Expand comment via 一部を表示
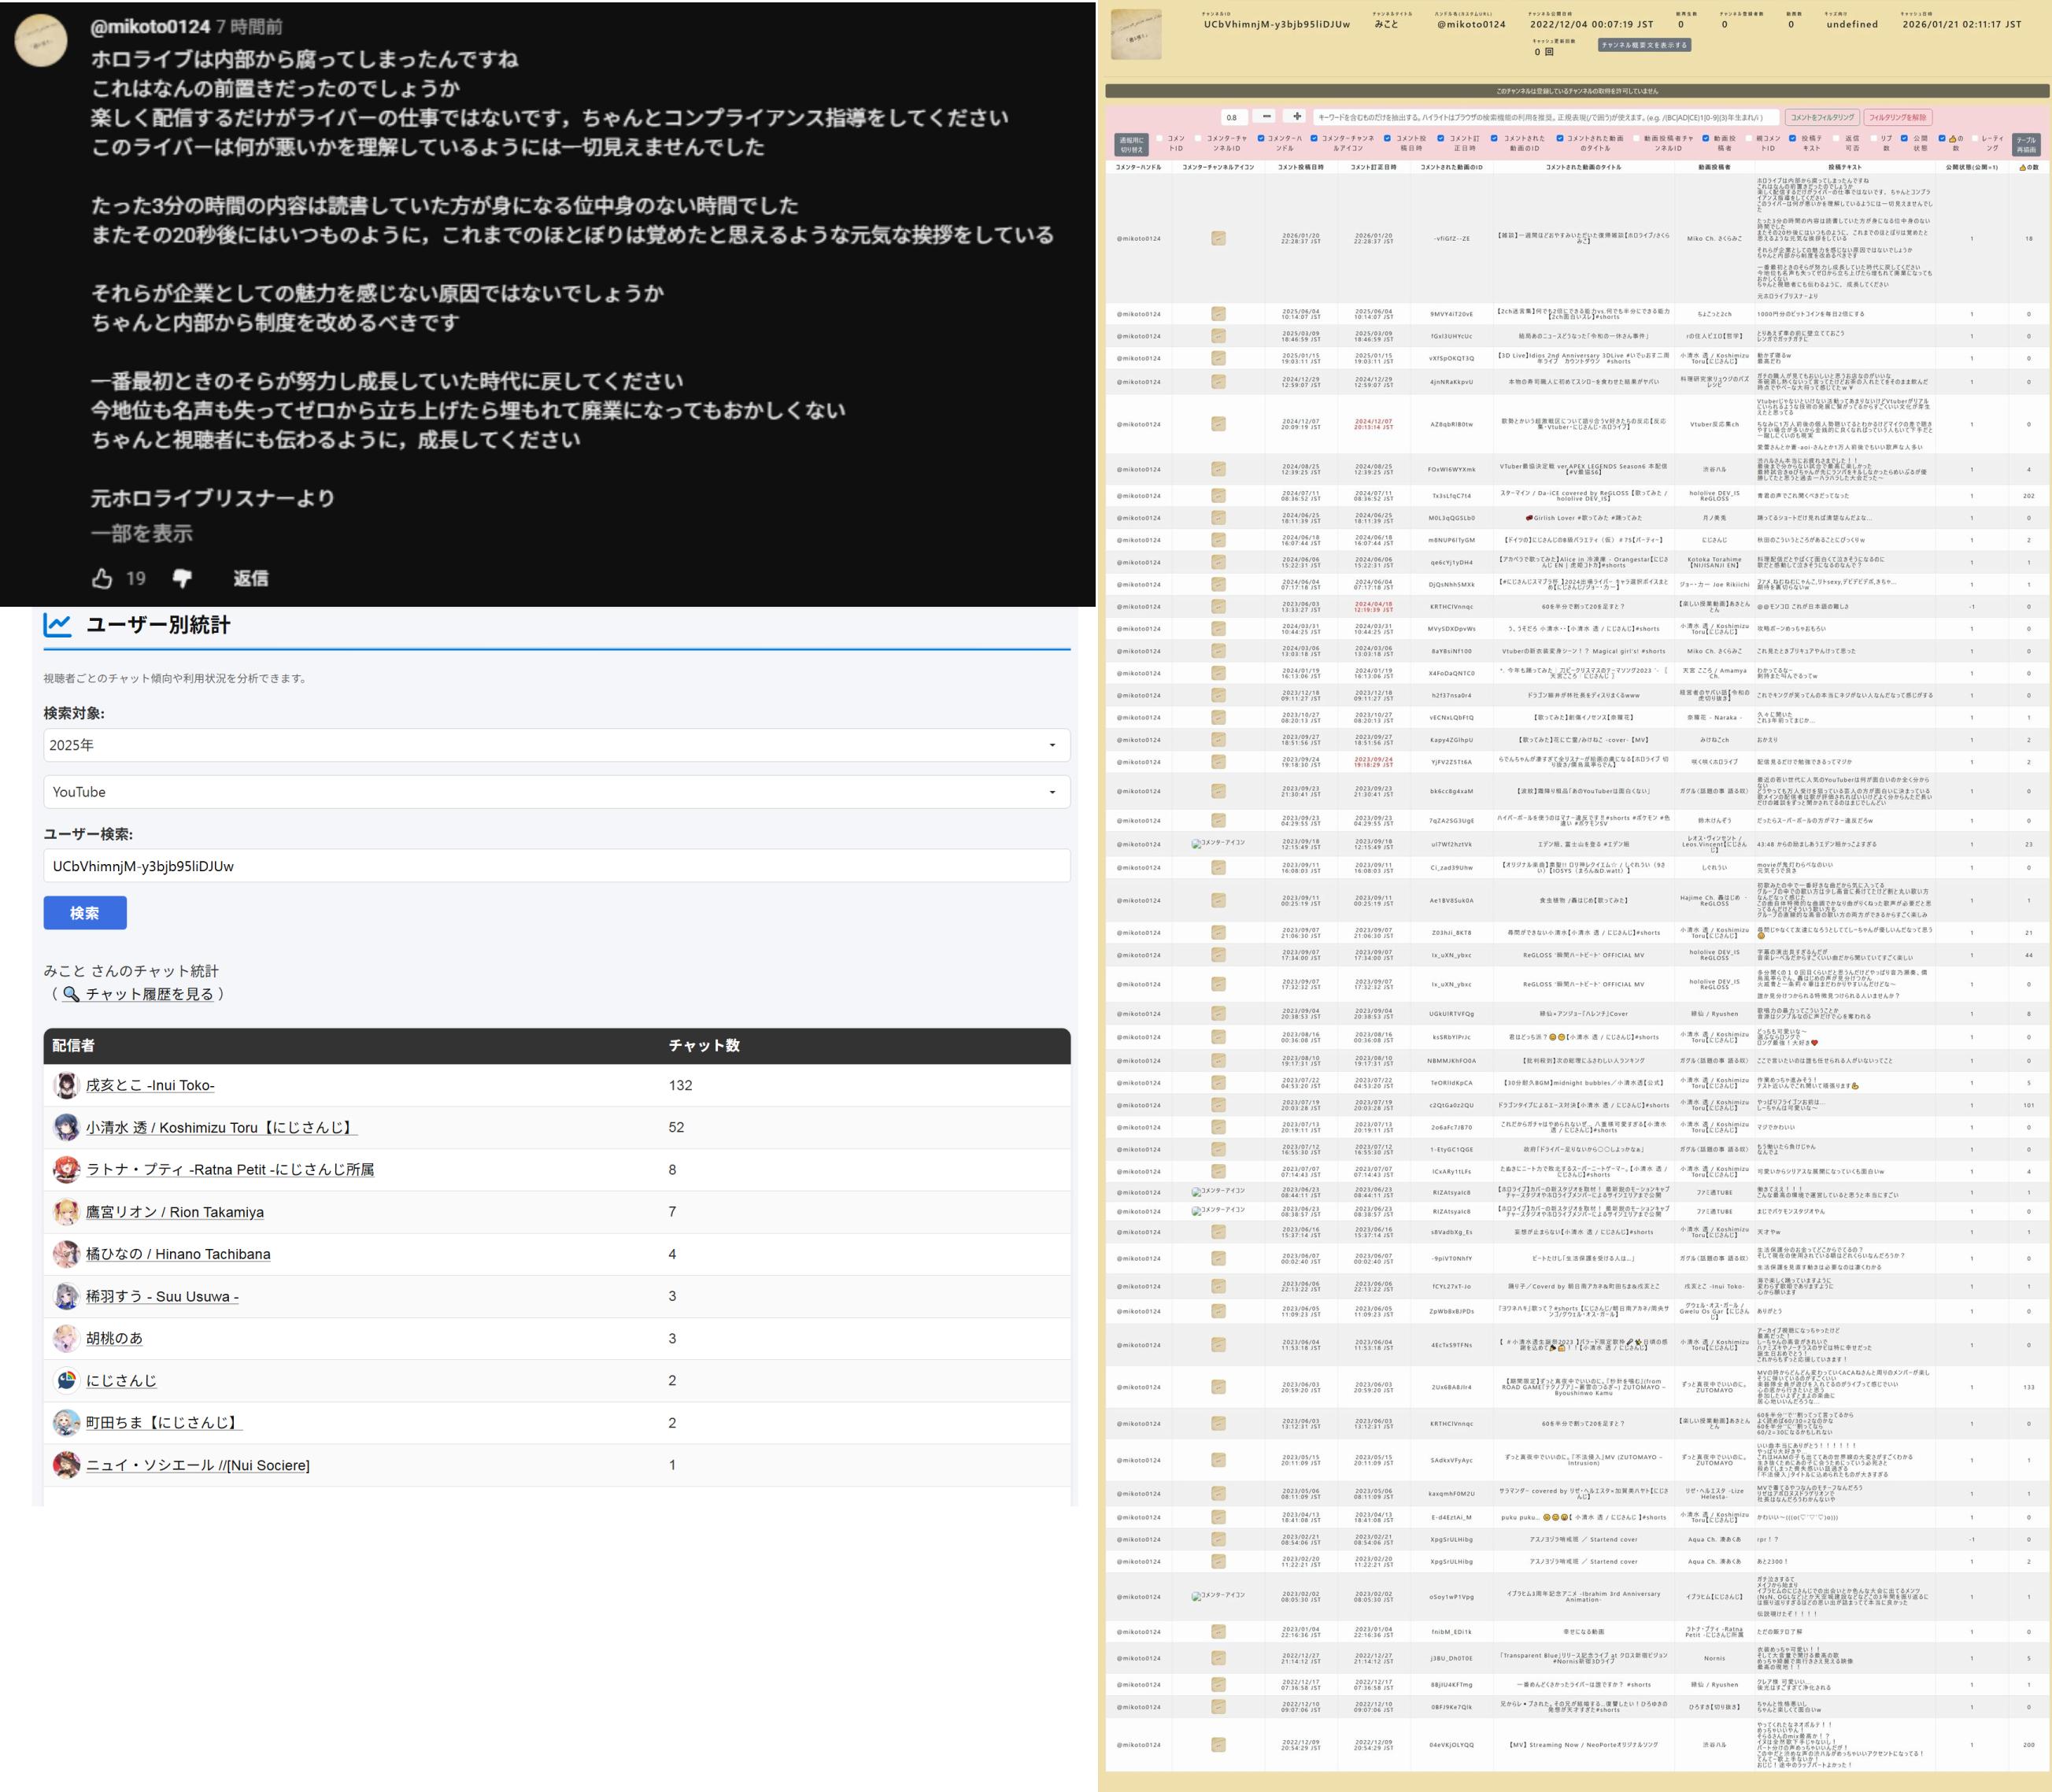The width and height of the screenshot is (2052, 1792). [x=141, y=533]
